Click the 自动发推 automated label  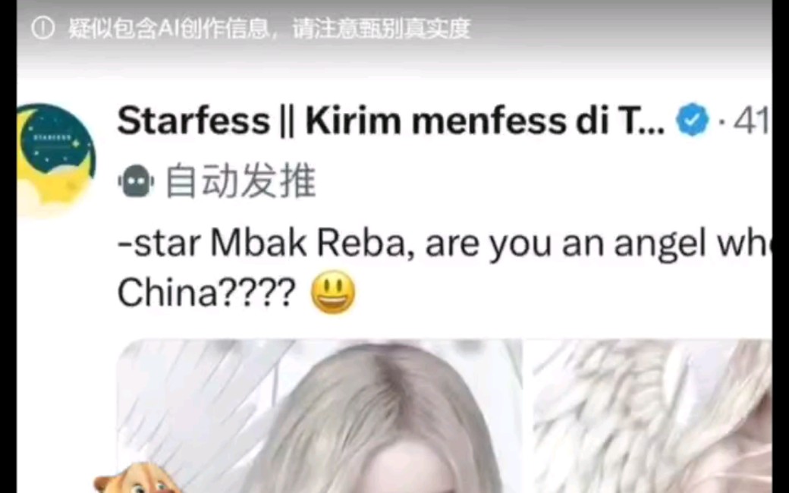[x=240, y=181]
